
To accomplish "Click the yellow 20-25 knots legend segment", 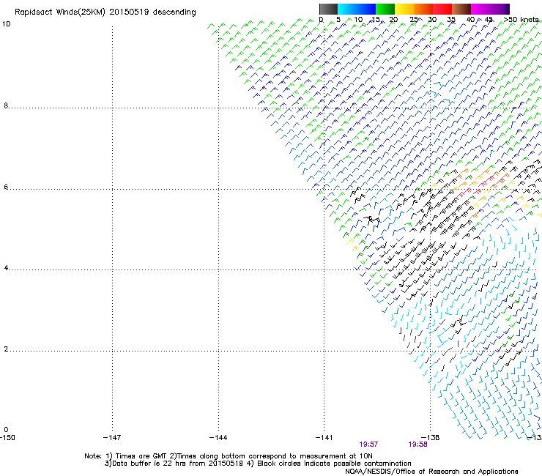I will (x=404, y=9).
